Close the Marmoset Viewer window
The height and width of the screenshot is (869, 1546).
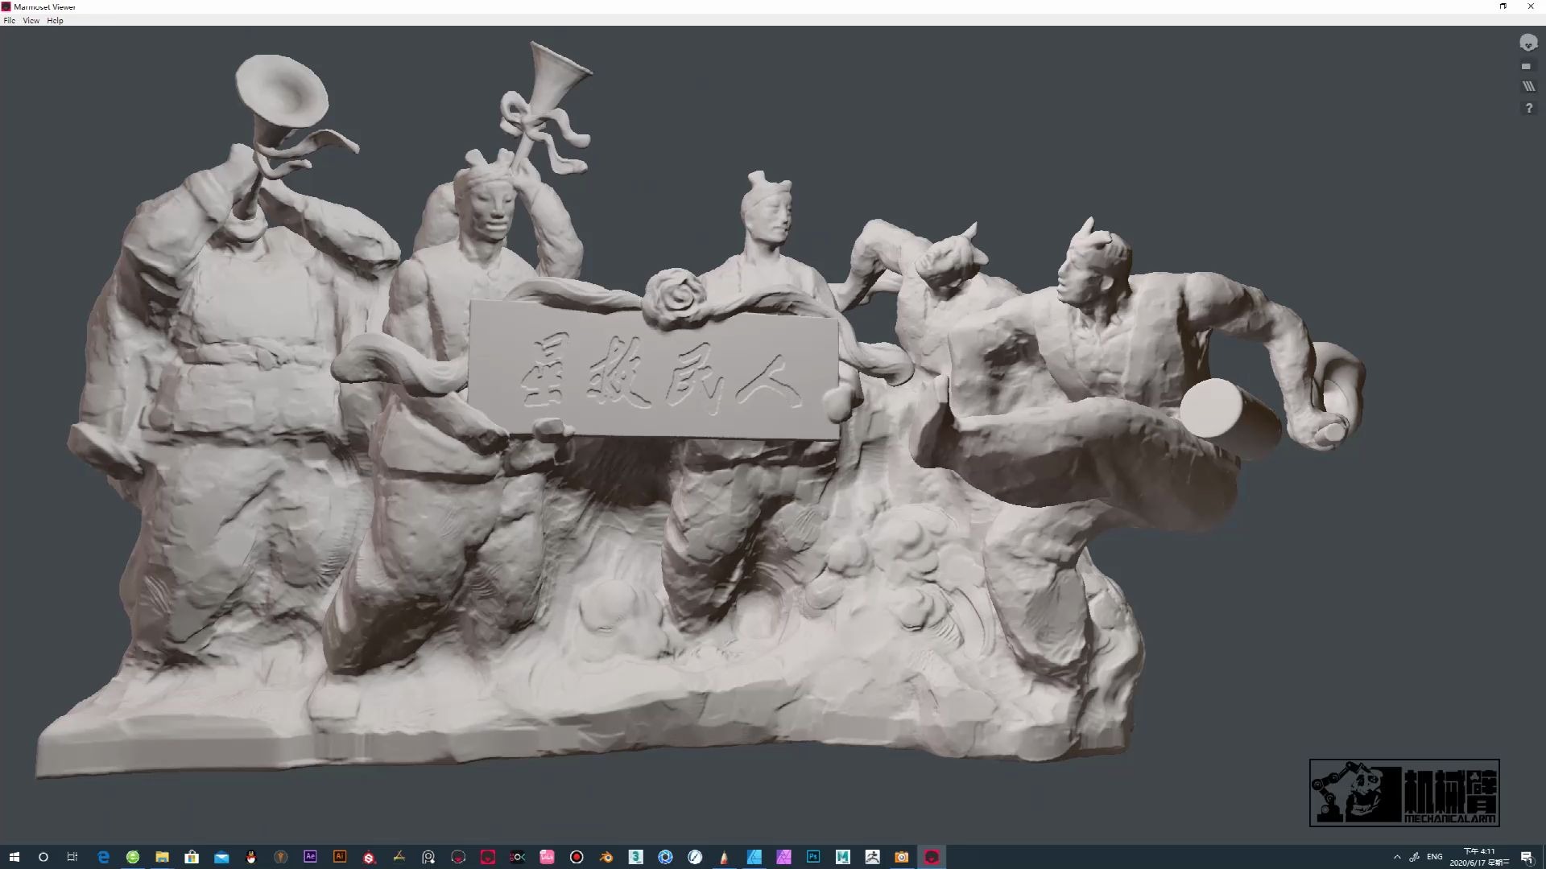point(1531,6)
